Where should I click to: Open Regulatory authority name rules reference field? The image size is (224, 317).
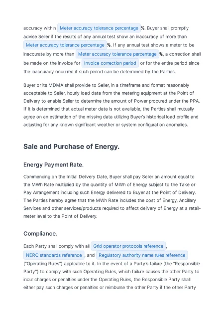[142, 255]
